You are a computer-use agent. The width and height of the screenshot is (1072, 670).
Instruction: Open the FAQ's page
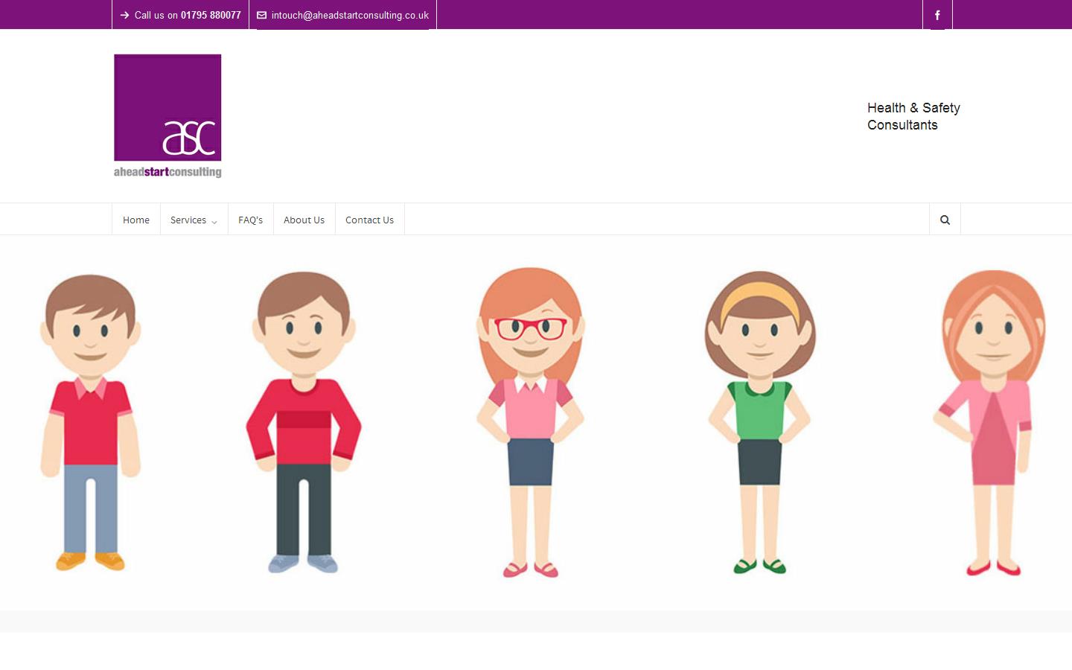click(x=250, y=220)
